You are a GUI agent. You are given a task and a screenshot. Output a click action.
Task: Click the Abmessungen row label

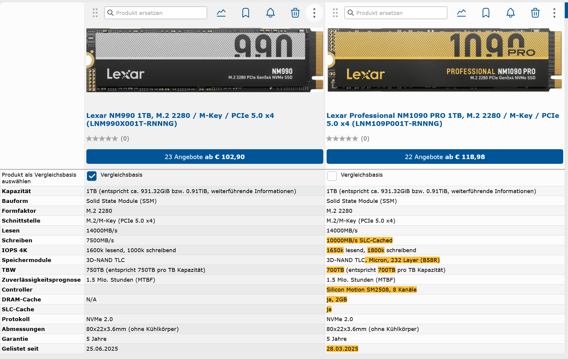tap(23, 329)
